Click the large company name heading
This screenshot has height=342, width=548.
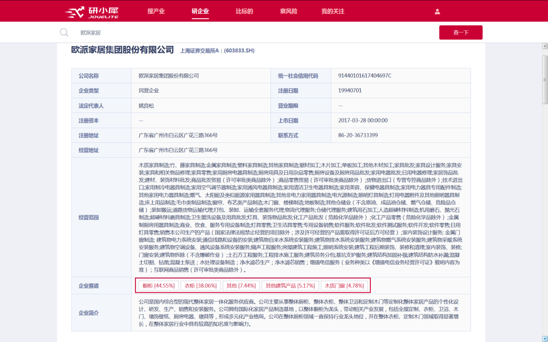point(123,50)
